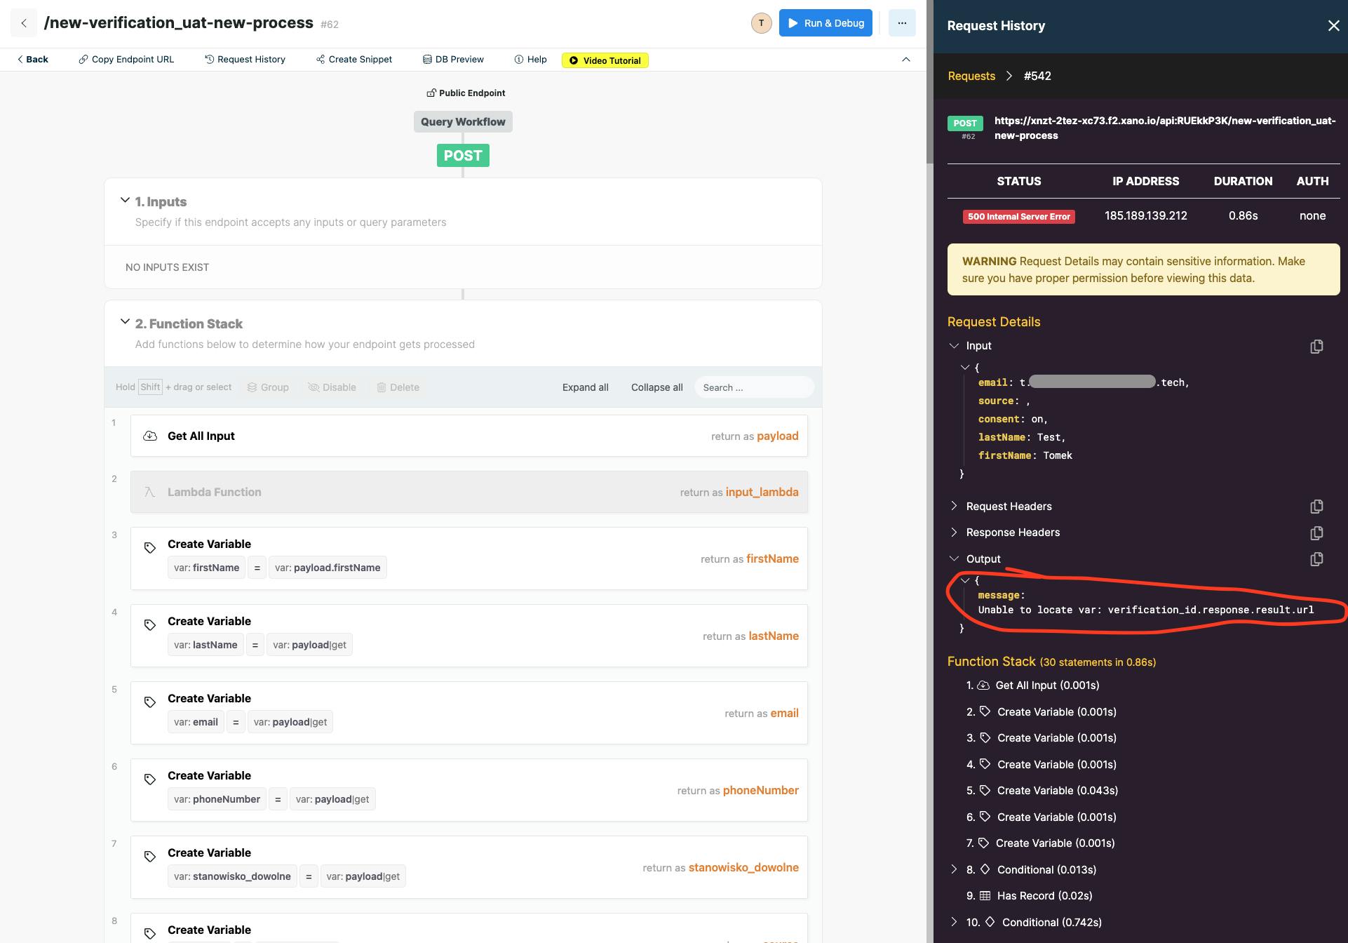
Task: Copy the Request Headers to clipboard
Action: 1316,507
